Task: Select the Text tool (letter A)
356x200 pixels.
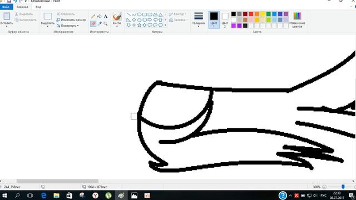Action: point(106,16)
